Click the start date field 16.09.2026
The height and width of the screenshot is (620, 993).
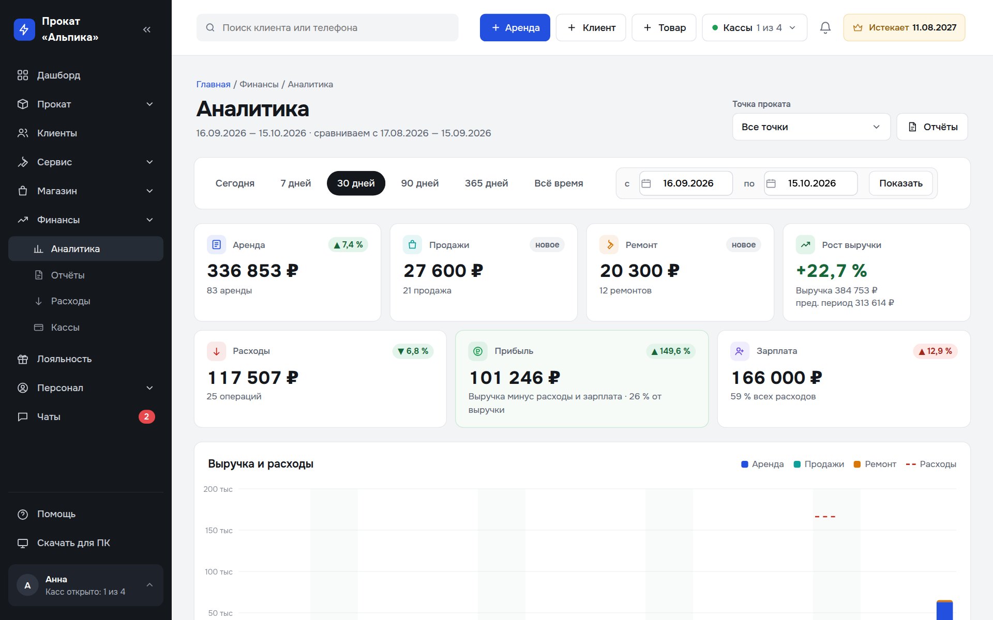(x=686, y=183)
